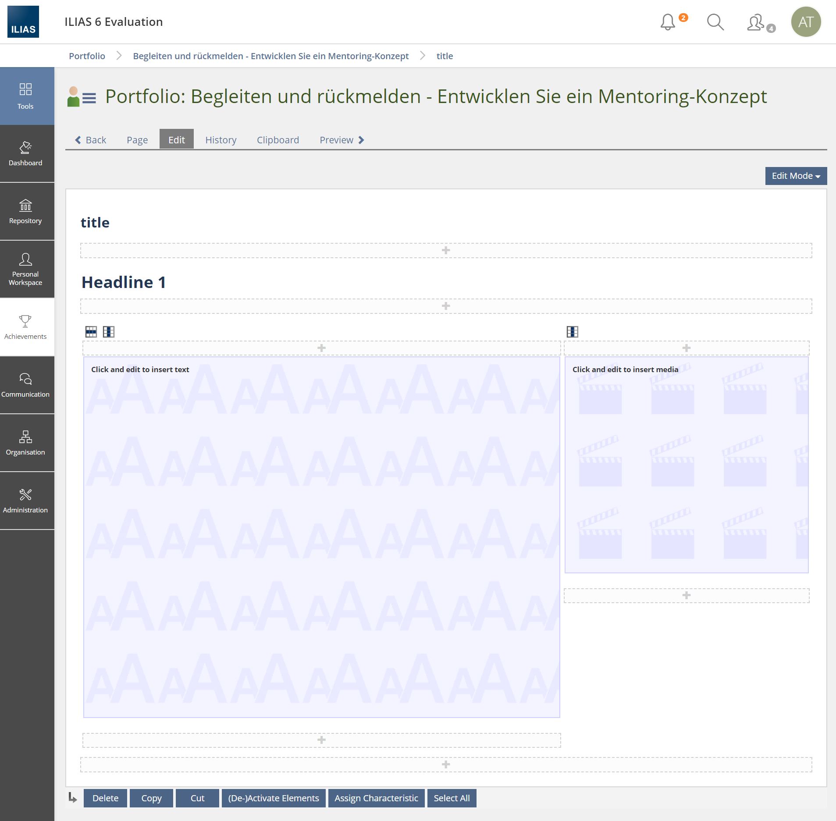The image size is (836, 821).
Task: Open the Clipboard tab
Action: coord(277,140)
